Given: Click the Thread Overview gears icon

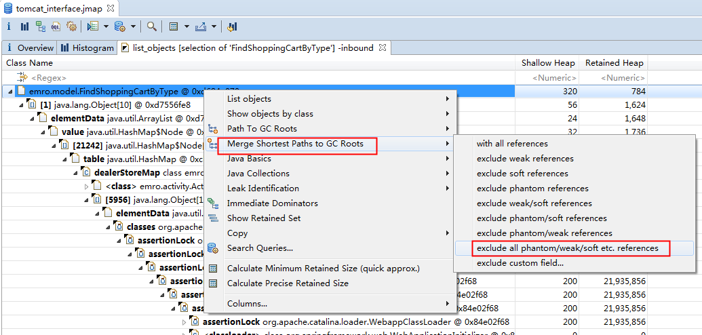Looking at the screenshot, I should click(71, 27).
